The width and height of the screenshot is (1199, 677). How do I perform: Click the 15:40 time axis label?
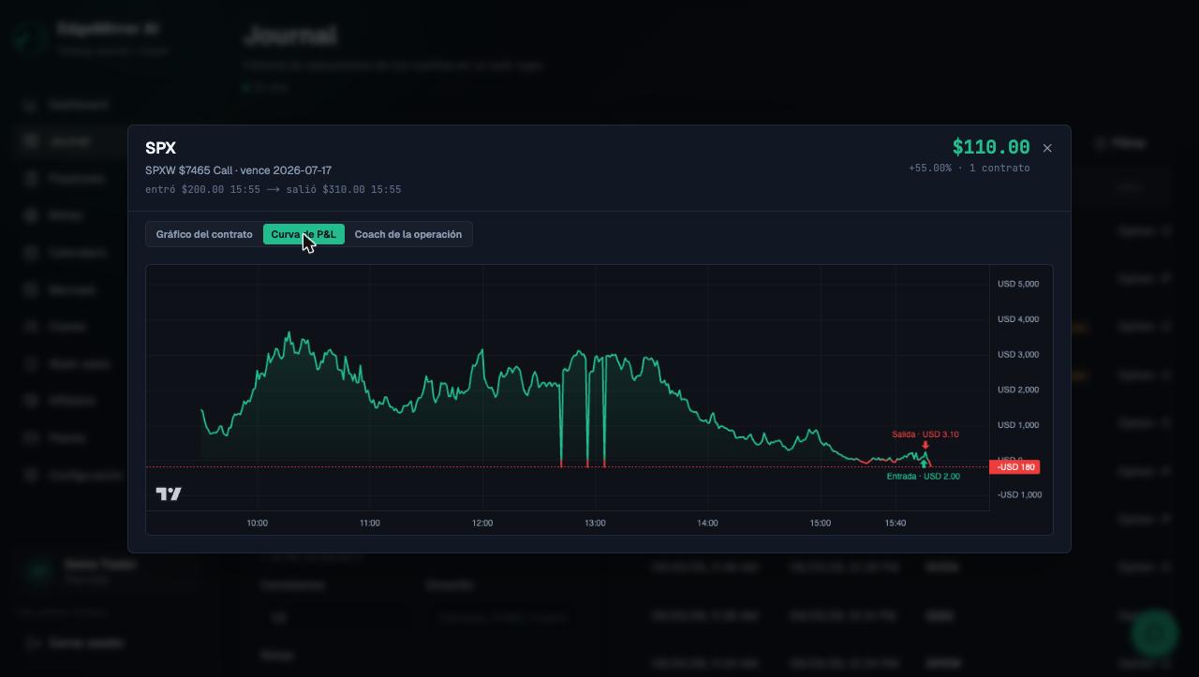coord(896,523)
